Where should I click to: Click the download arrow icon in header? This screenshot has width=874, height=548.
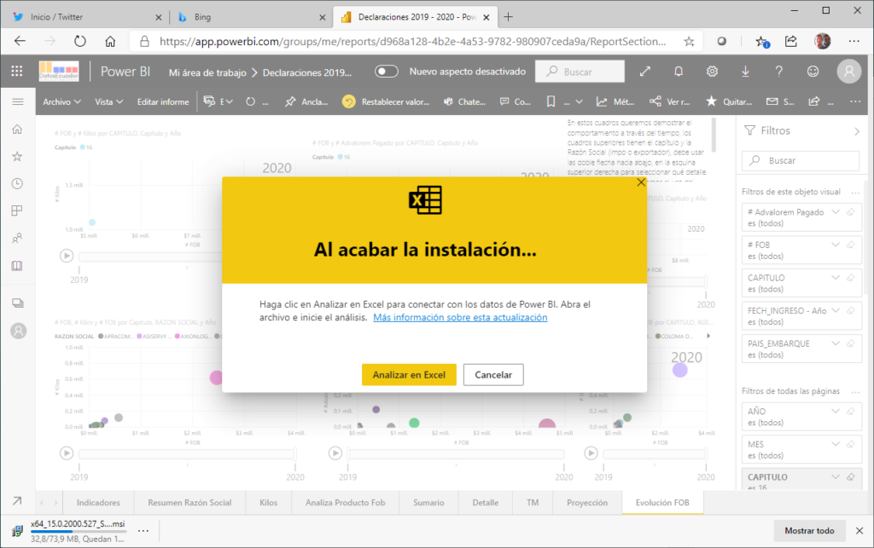tap(745, 72)
